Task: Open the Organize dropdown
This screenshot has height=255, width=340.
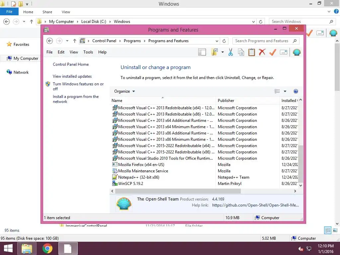Action: [x=125, y=91]
